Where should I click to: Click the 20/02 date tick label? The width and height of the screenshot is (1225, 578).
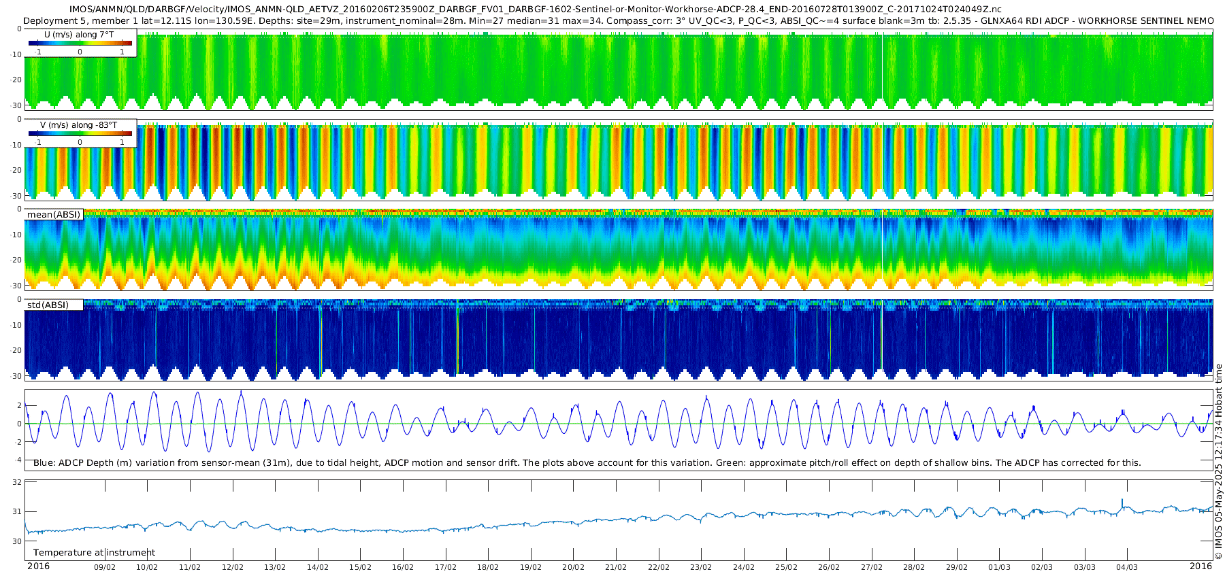(573, 567)
